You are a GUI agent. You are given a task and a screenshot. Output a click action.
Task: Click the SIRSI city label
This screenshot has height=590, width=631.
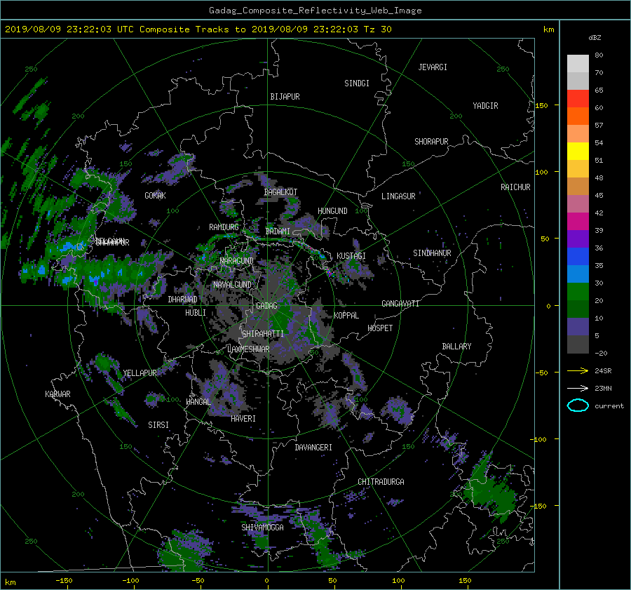point(158,425)
